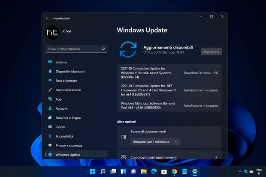Open the Windows Start menu

pos(92,171)
